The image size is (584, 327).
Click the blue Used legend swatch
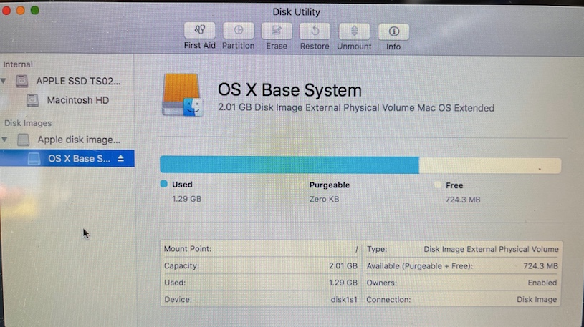tap(164, 184)
